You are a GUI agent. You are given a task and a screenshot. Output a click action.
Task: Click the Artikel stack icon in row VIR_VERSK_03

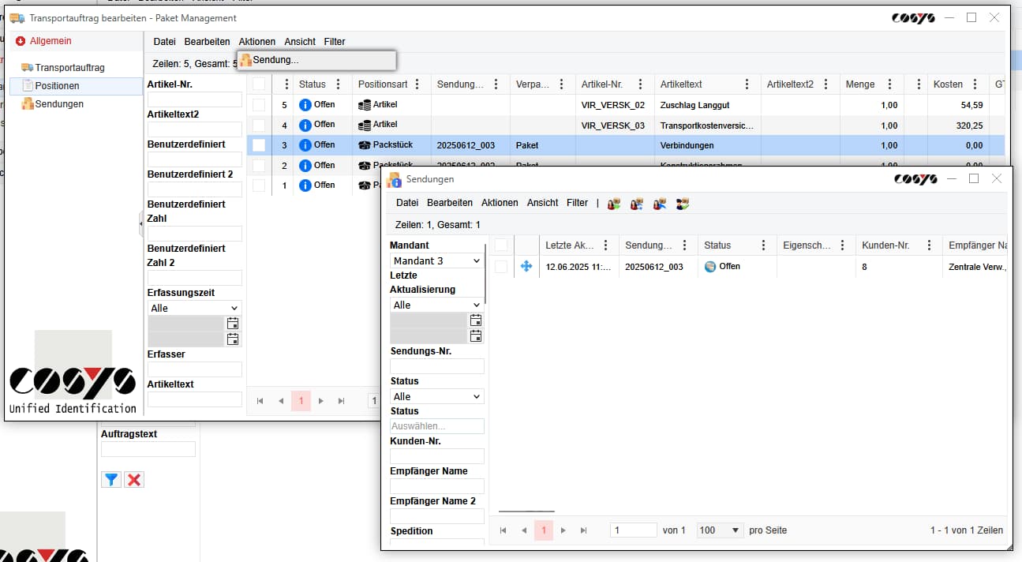click(364, 125)
